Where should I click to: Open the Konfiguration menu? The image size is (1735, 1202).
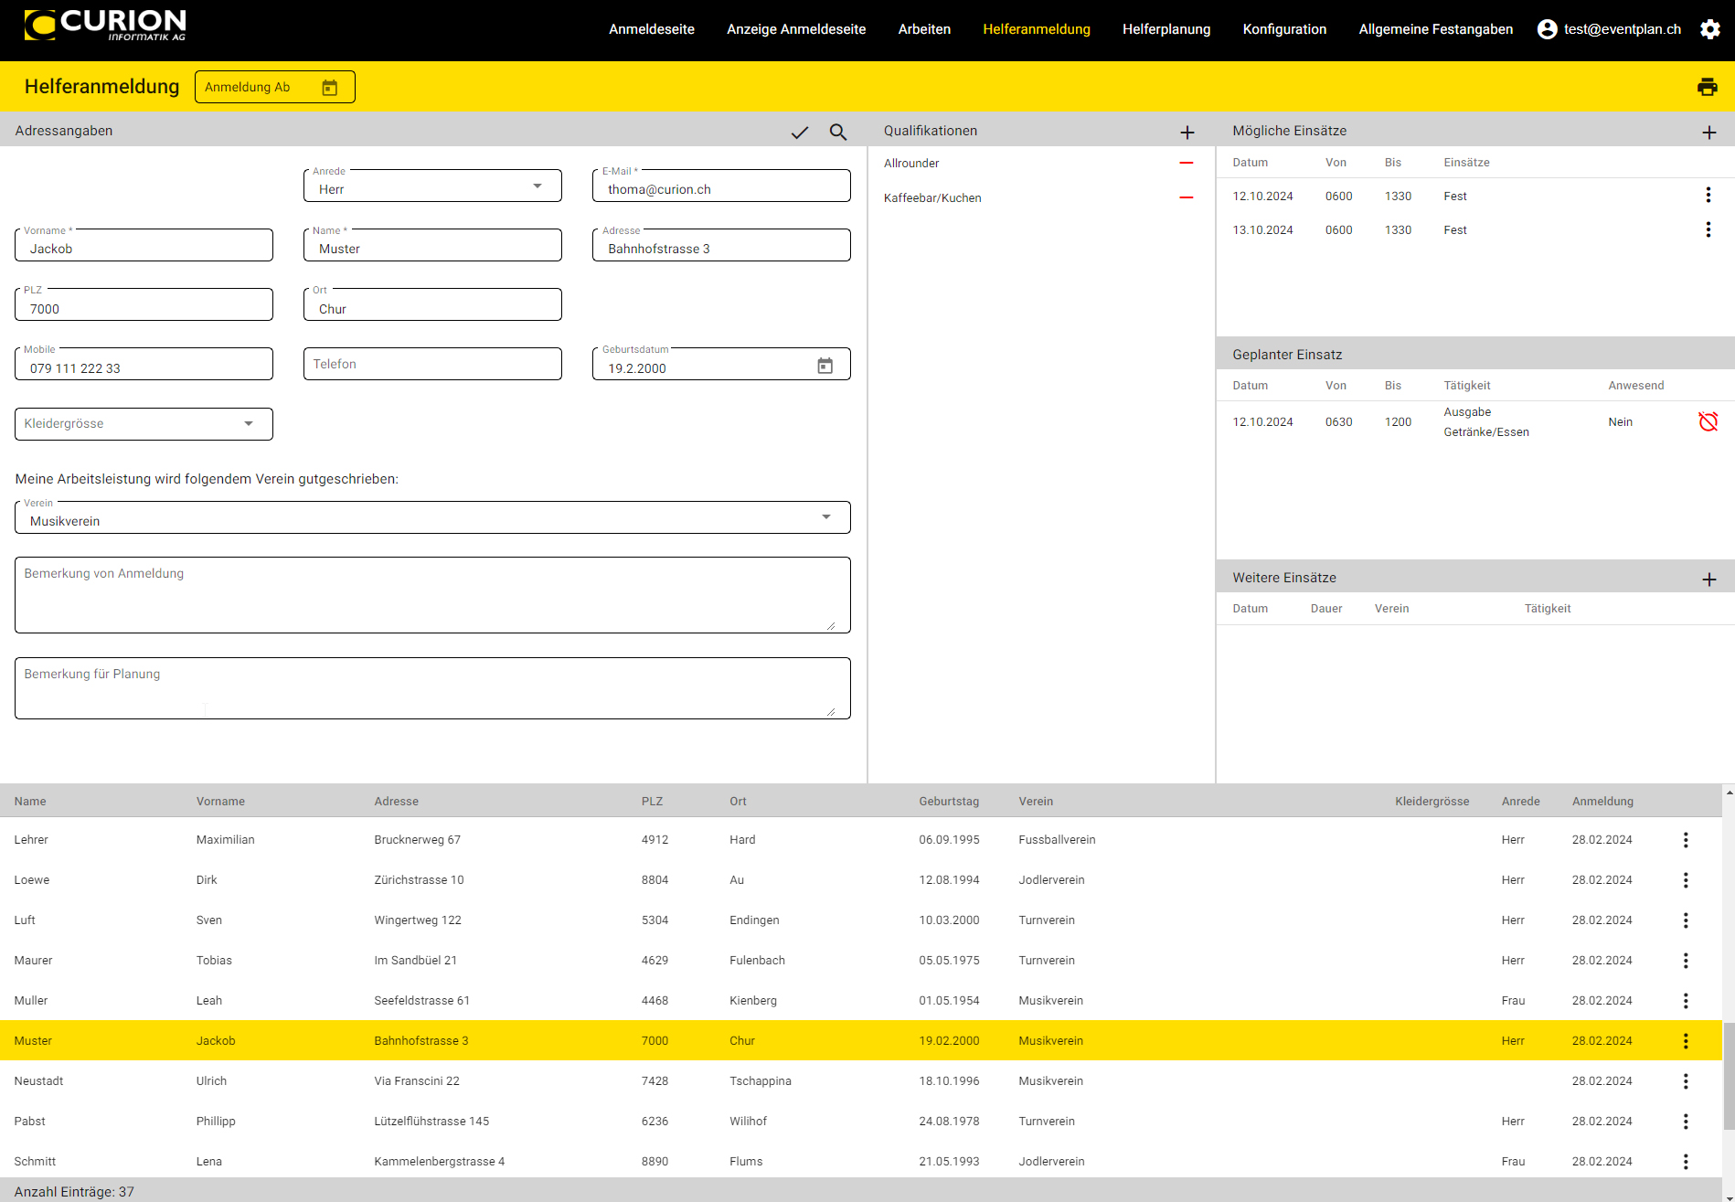tap(1284, 29)
